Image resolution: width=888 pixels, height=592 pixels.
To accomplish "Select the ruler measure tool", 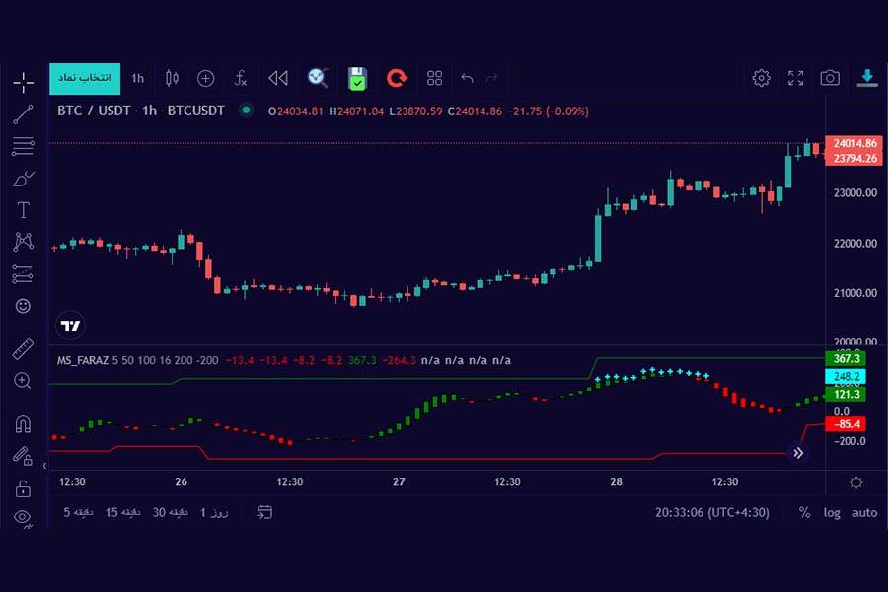I will (23, 349).
